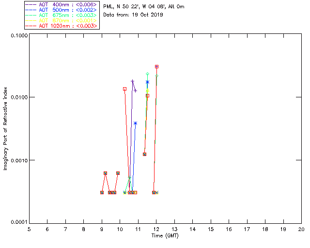Click the x-axis tick label 7
The width and height of the screenshot is (310, 248).
(65, 229)
